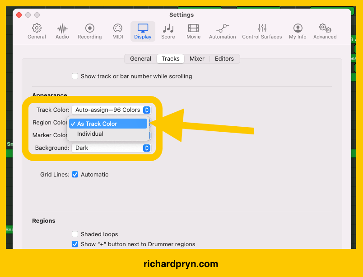Switch to the Tracks sub-tab
363x277 pixels.
tap(170, 59)
